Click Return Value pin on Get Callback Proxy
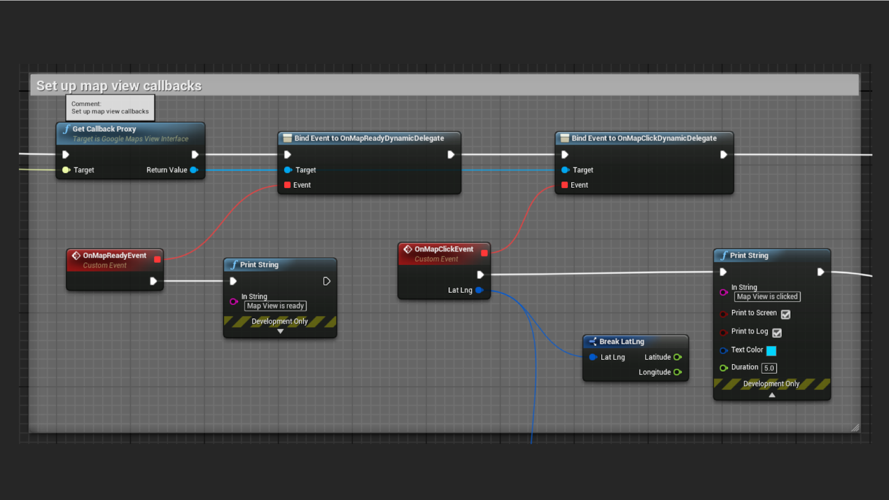Screen dimensions: 889x500 point(194,170)
